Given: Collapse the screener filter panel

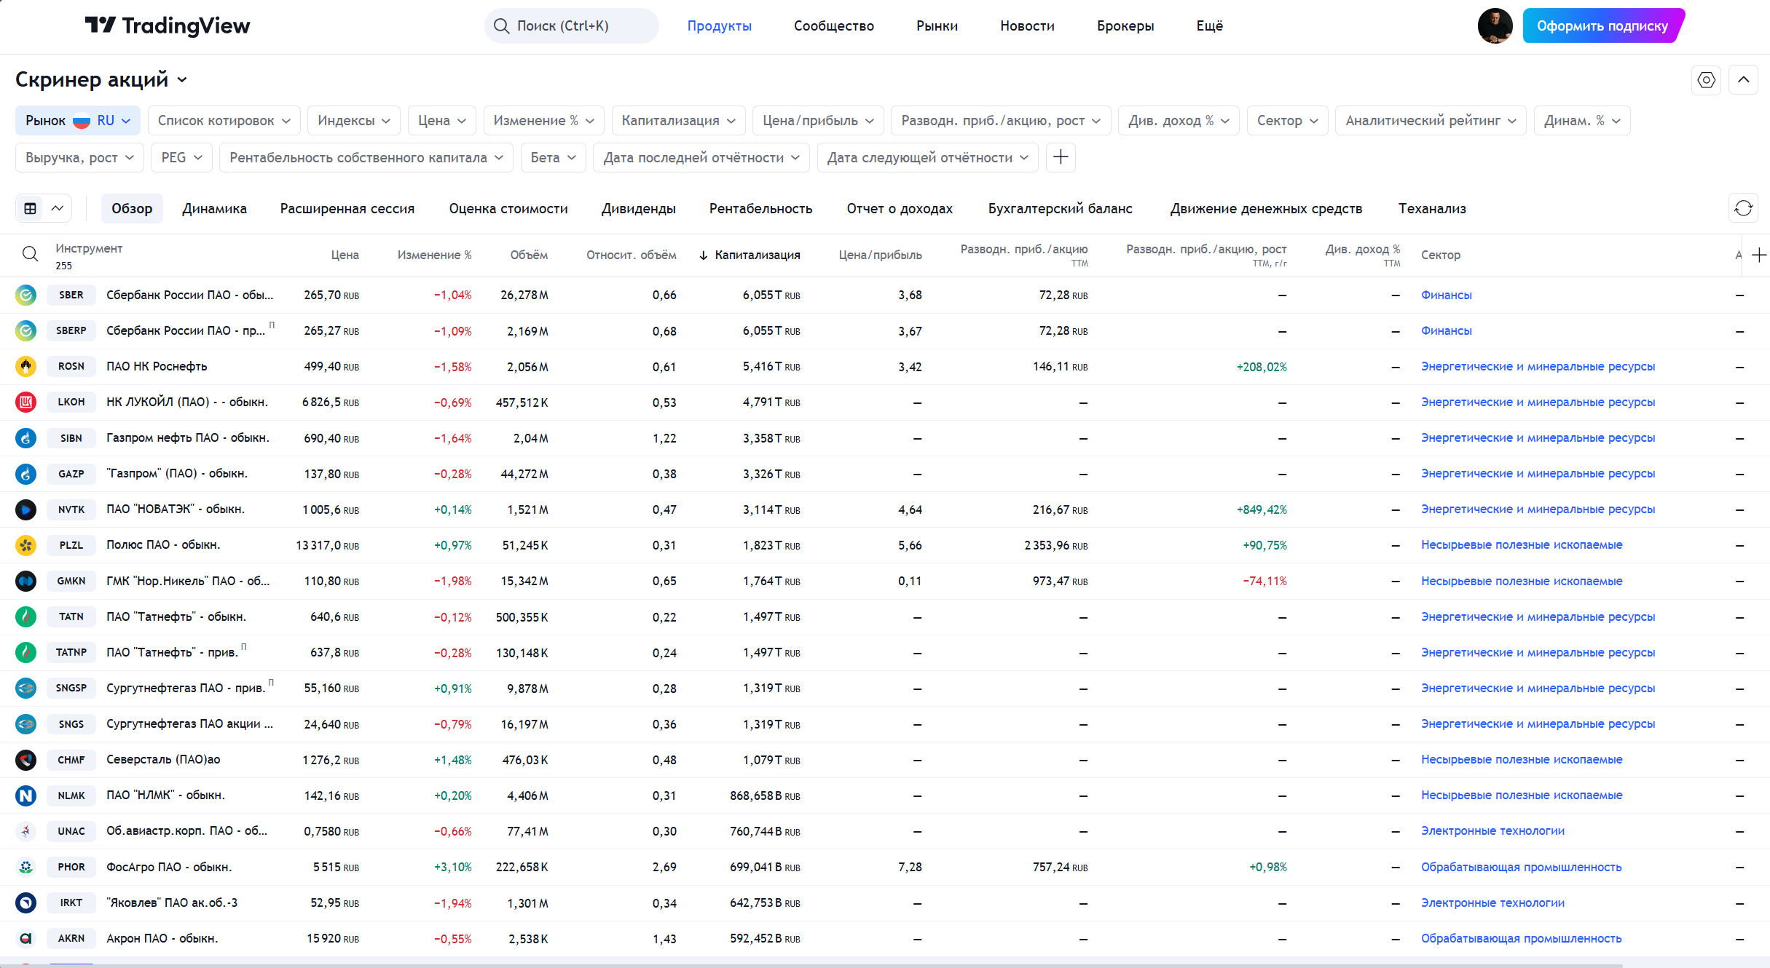Looking at the screenshot, I should click(1743, 80).
